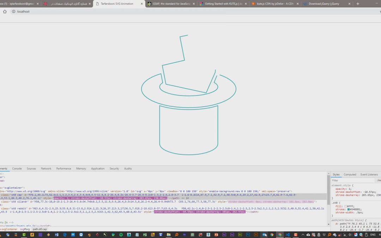
Task: Click the styles Filter input field
Action: (x=353, y=181)
